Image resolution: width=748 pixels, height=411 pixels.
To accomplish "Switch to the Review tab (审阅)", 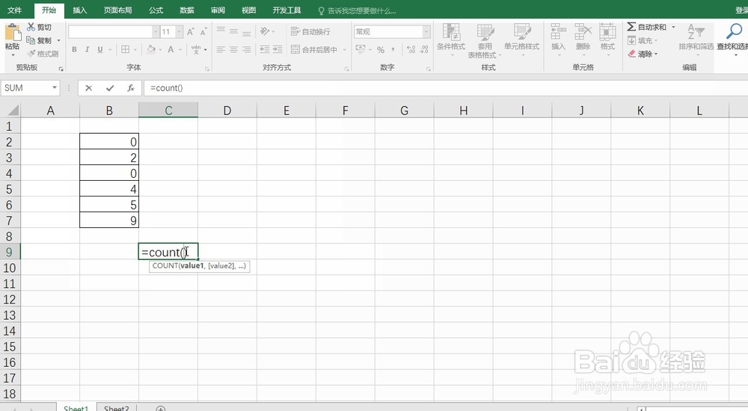I will (218, 10).
